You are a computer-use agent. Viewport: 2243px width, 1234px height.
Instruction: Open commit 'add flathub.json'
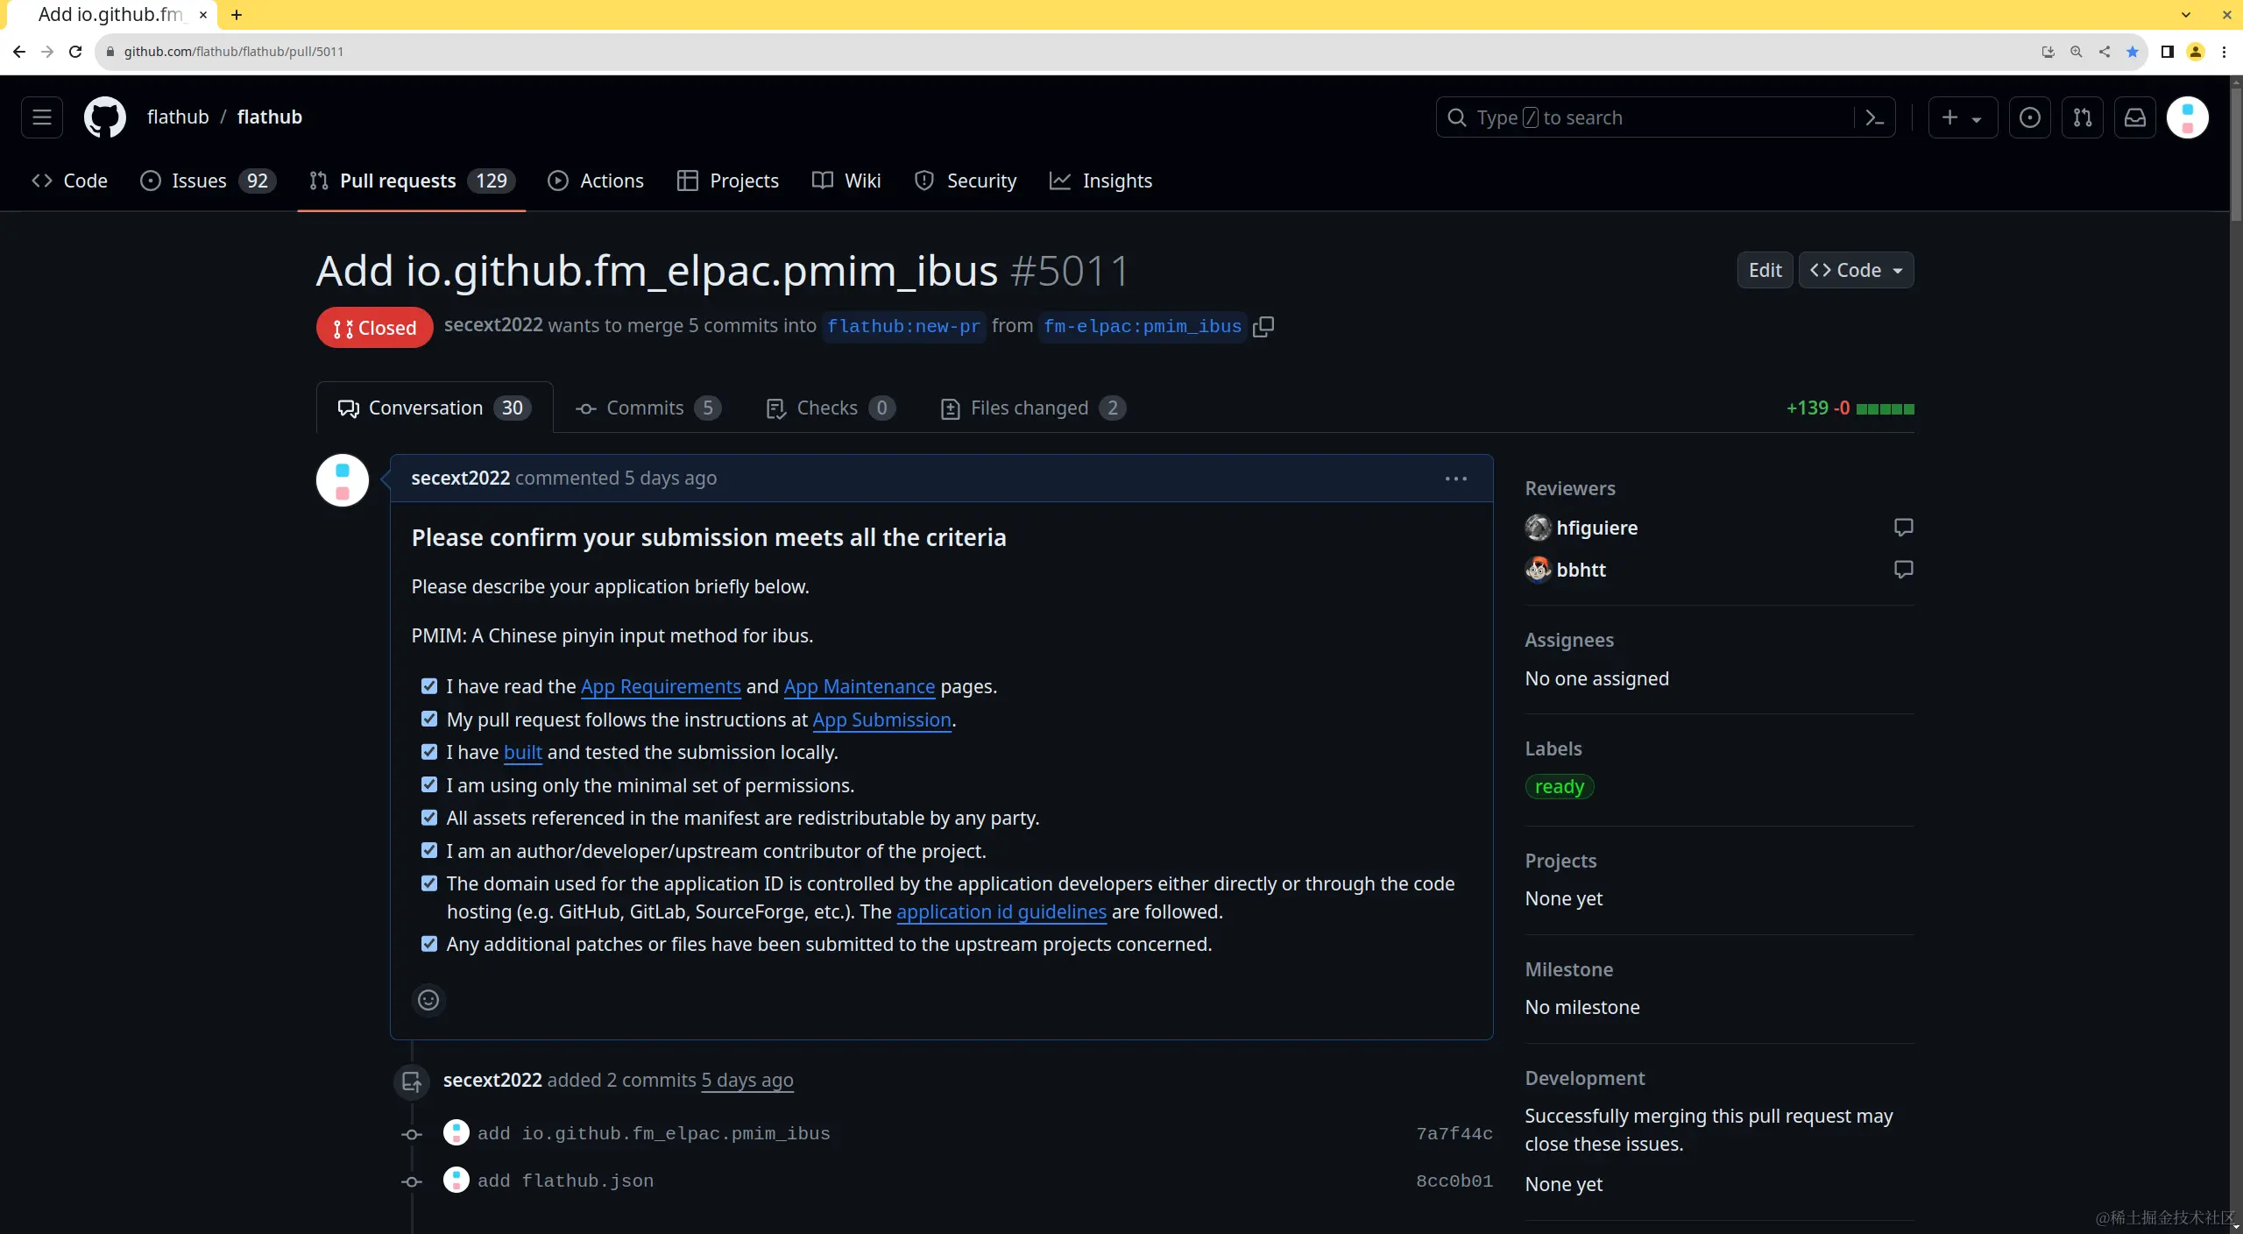coord(565,1181)
